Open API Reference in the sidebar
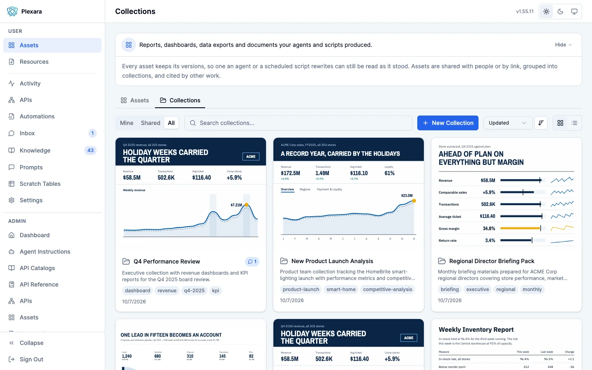592x370 pixels. tap(52, 284)
